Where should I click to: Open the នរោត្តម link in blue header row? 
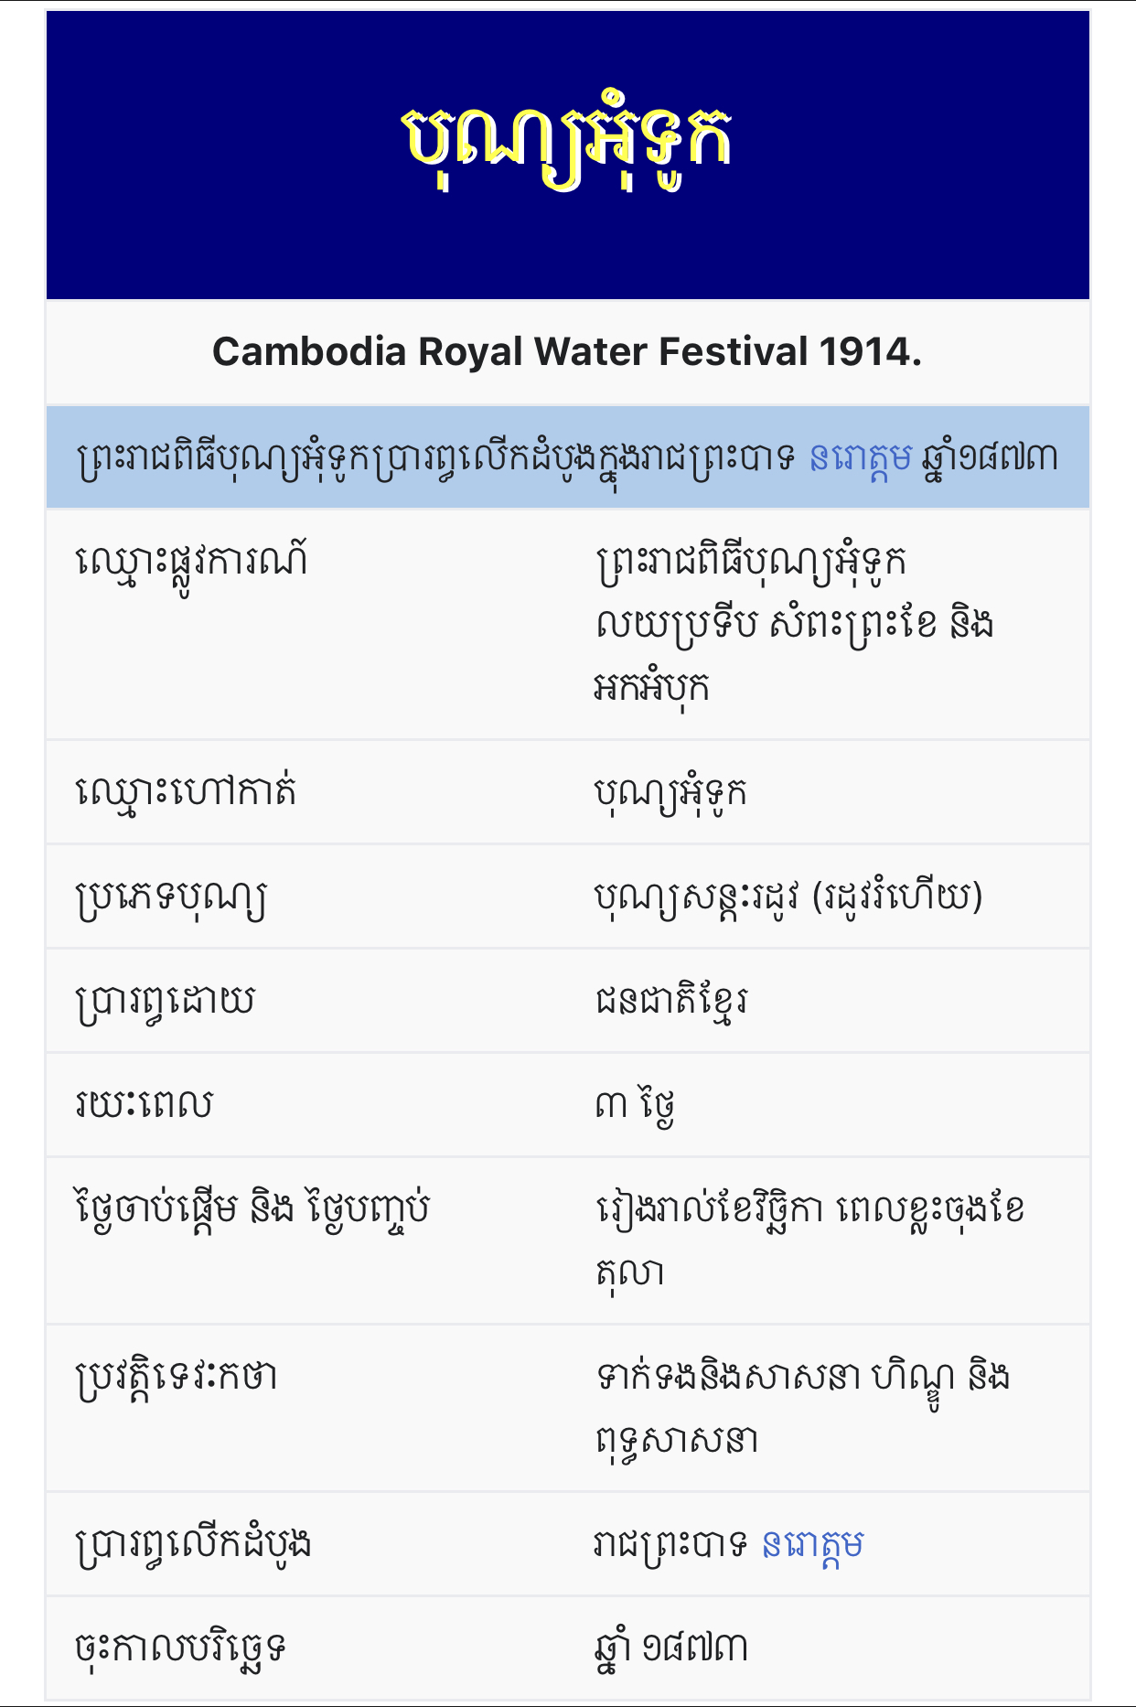pos(861,457)
